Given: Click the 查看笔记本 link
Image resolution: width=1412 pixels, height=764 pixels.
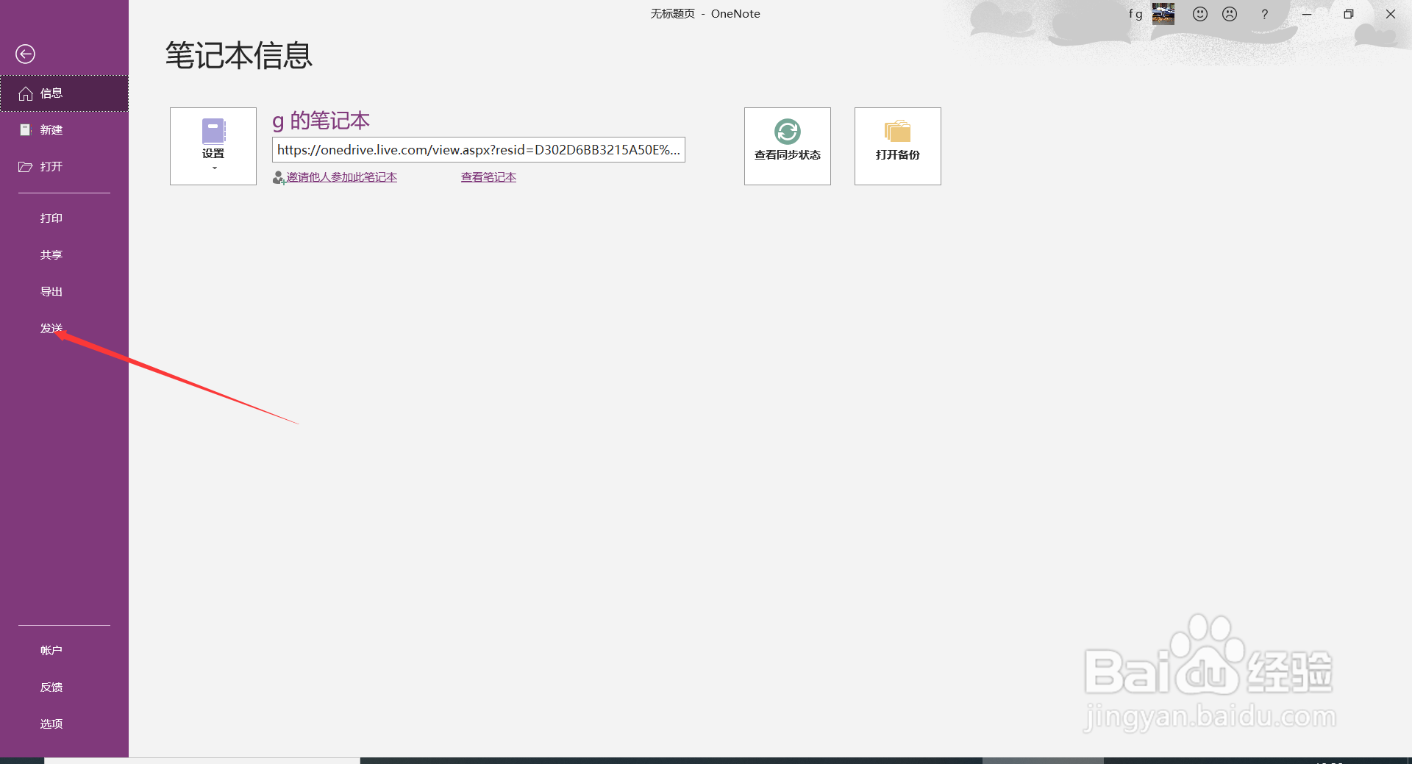Looking at the screenshot, I should point(488,177).
